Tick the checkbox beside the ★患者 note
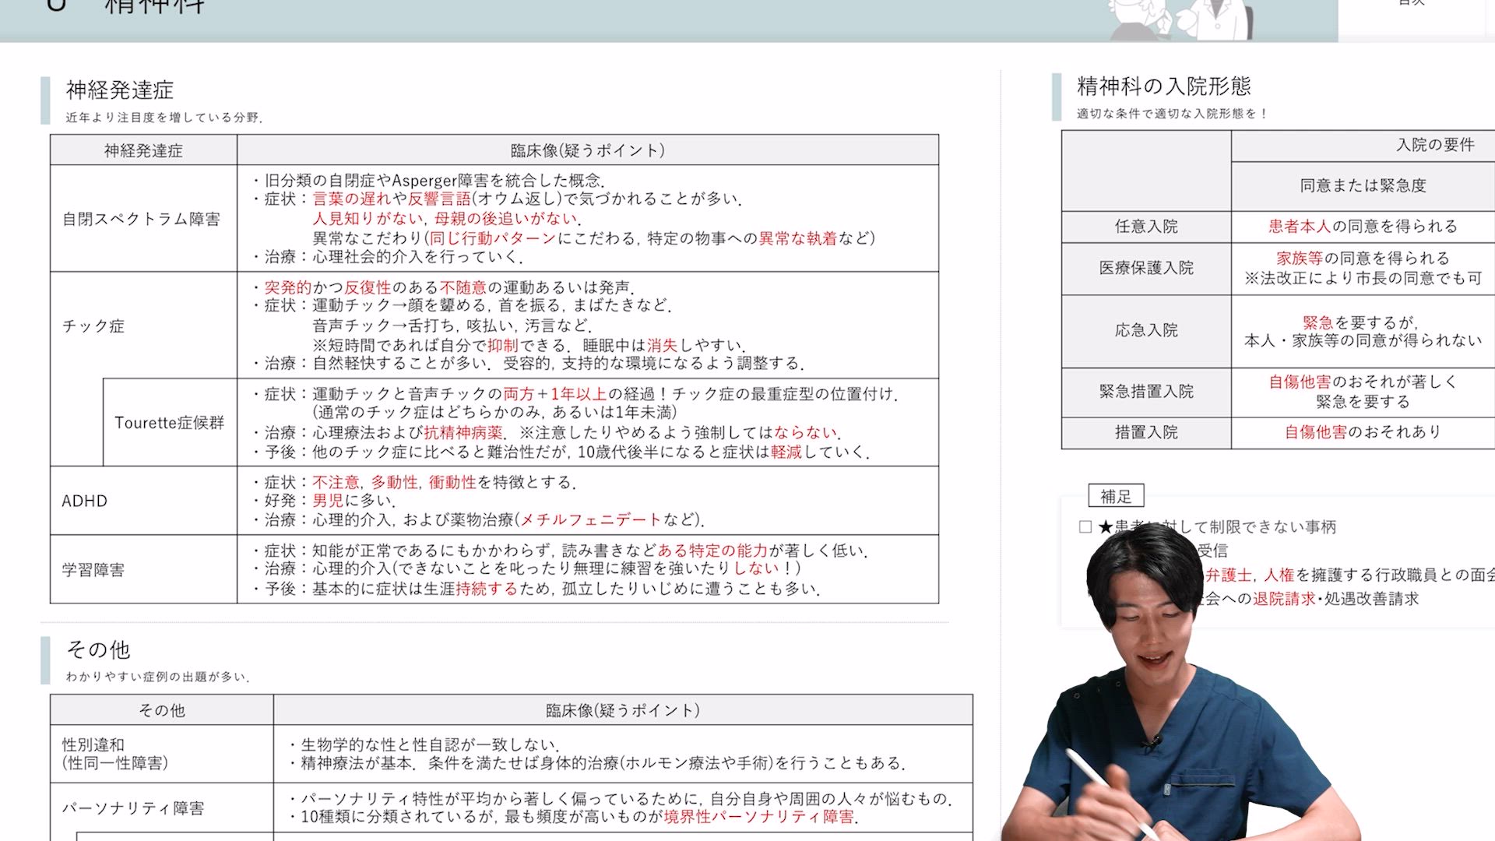Screen dimensions: 1495x841 tap(1085, 527)
